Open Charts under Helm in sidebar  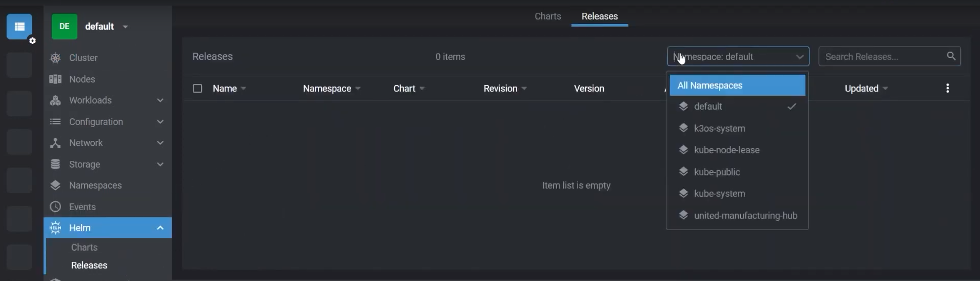(x=84, y=247)
